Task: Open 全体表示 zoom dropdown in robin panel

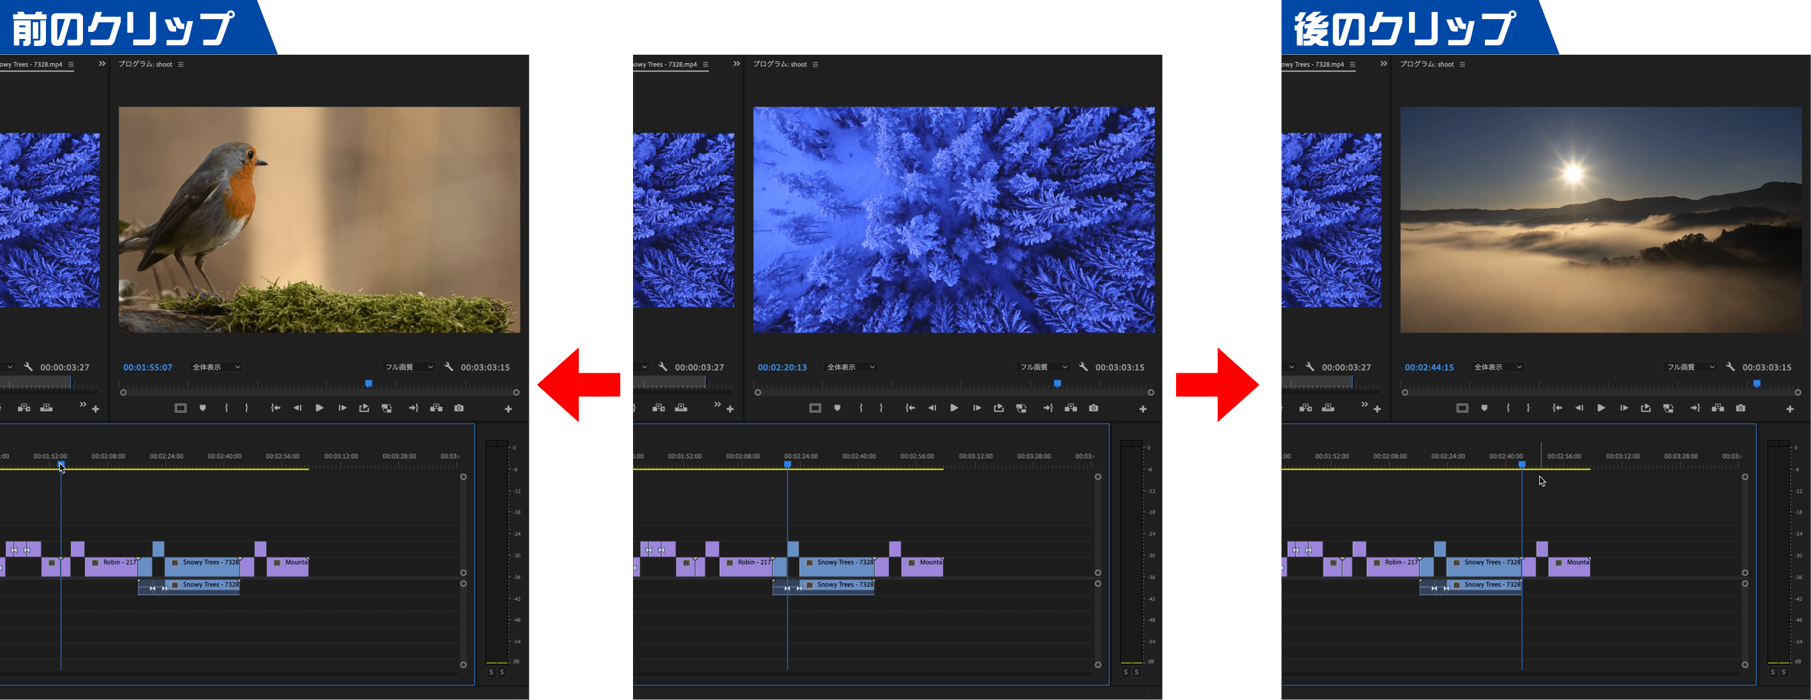Action: [x=216, y=367]
